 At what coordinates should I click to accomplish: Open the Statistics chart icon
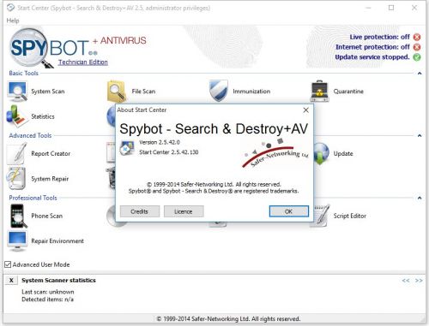point(17,116)
